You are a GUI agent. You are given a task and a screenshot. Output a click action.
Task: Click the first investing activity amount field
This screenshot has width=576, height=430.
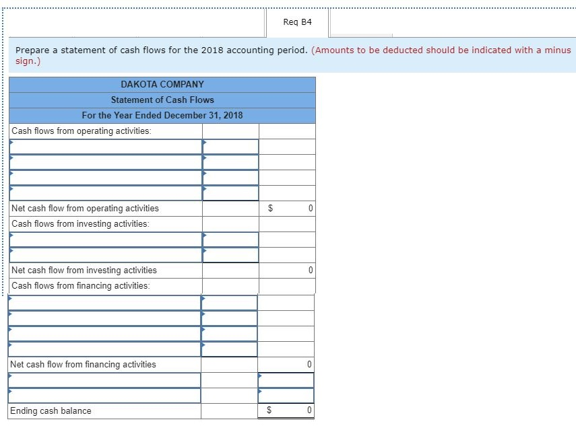(x=229, y=239)
